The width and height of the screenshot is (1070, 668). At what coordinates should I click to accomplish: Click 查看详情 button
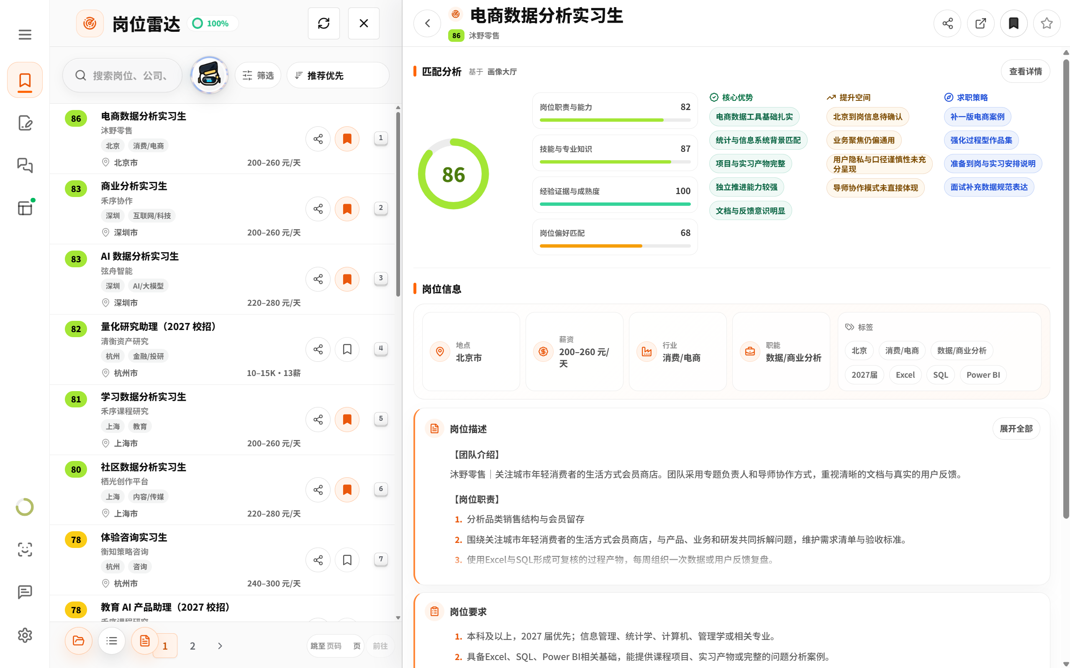1025,71
